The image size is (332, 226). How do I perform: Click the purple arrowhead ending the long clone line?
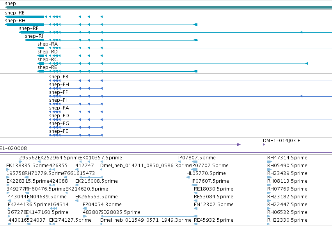tap(239, 145)
